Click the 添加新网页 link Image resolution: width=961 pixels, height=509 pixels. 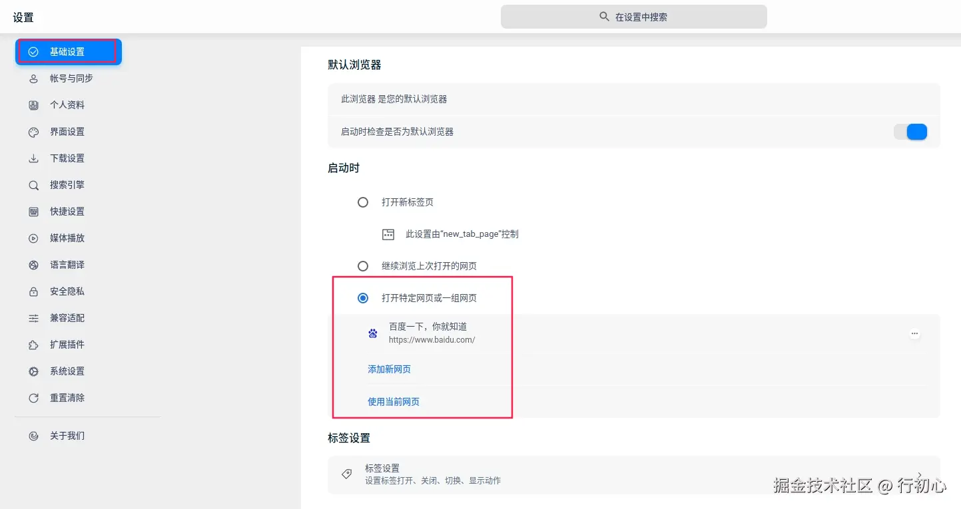[x=389, y=368]
